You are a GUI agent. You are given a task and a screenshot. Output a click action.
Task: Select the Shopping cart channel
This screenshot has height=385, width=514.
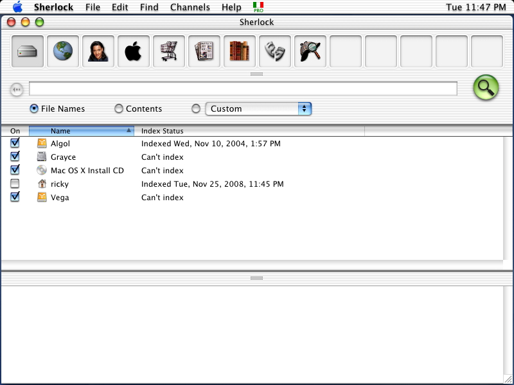(169, 51)
